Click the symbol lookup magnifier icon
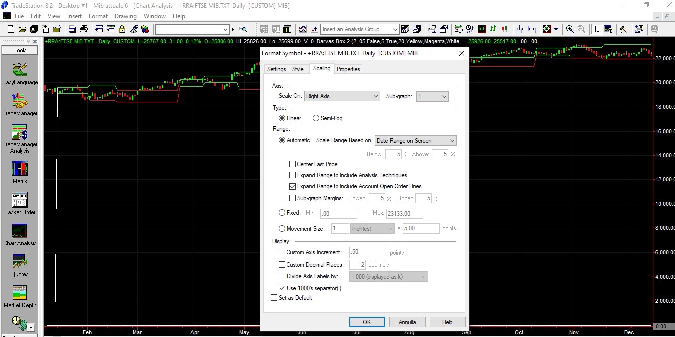Viewport: 675px width, 337px height. [242, 29]
